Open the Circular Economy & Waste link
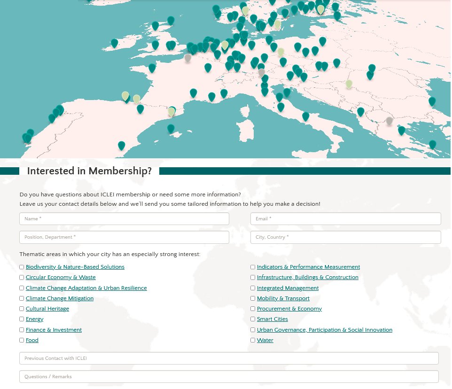The width and height of the screenshot is (452, 389). click(61, 278)
